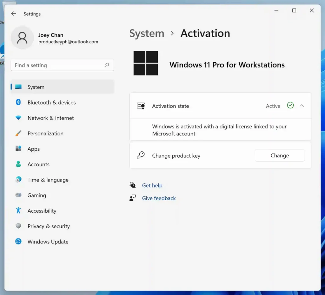Click the Personalization paintbrush icon
Image resolution: width=325 pixels, height=295 pixels.
tap(18, 133)
